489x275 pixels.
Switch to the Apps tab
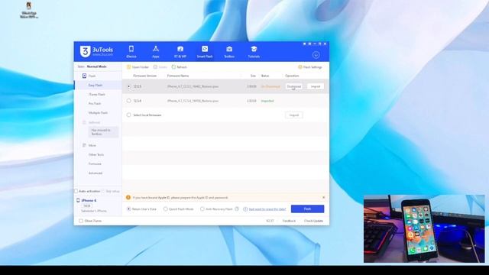click(156, 52)
